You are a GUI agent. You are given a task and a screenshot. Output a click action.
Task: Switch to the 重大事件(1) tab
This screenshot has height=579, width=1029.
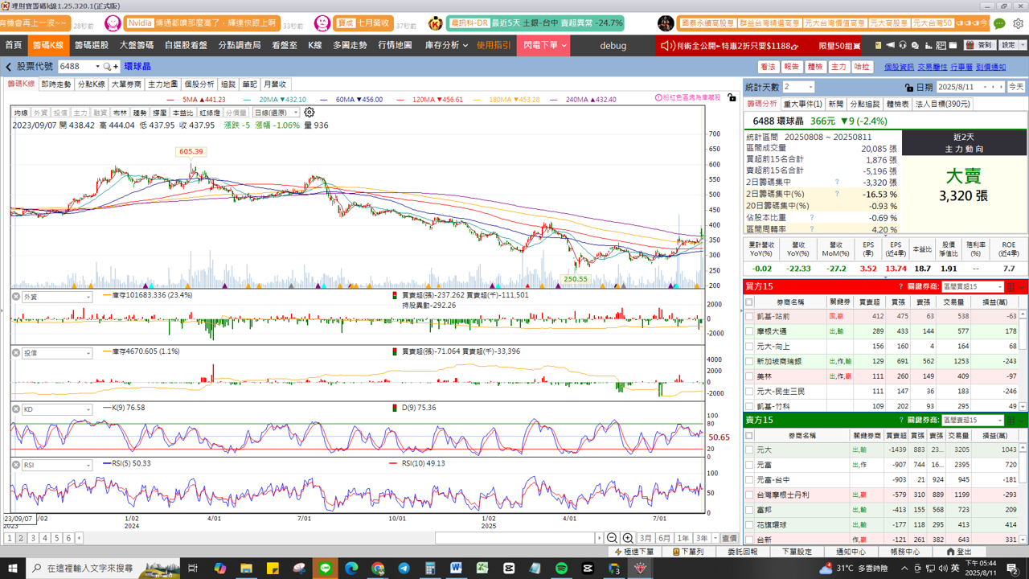(x=803, y=104)
